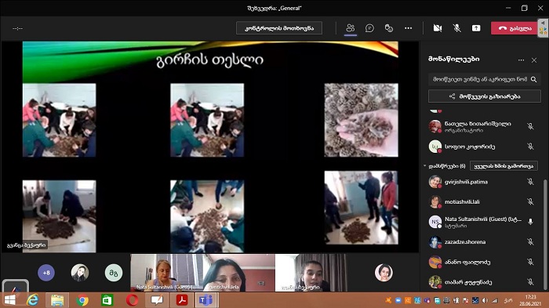The image size is (549, 308).
Task: Click the სკ initials avatar for სოფიო
Action: (434, 147)
